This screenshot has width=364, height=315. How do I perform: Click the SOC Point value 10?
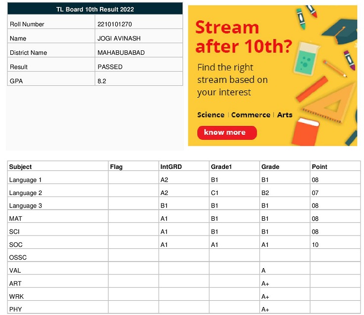315,245
